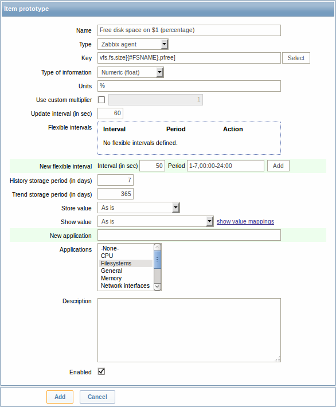Open the show value mappings link
336x407 pixels.
click(x=245, y=221)
